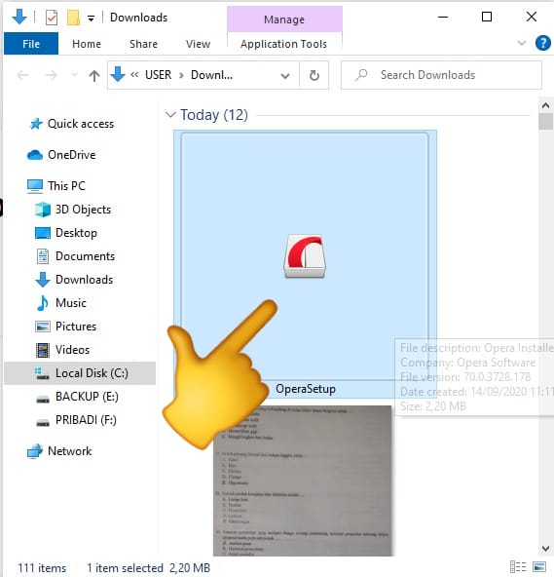This screenshot has width=554, height=577.
Task: Click the USER breadcrumb in address bar
Action: click(x=158, y=75)
